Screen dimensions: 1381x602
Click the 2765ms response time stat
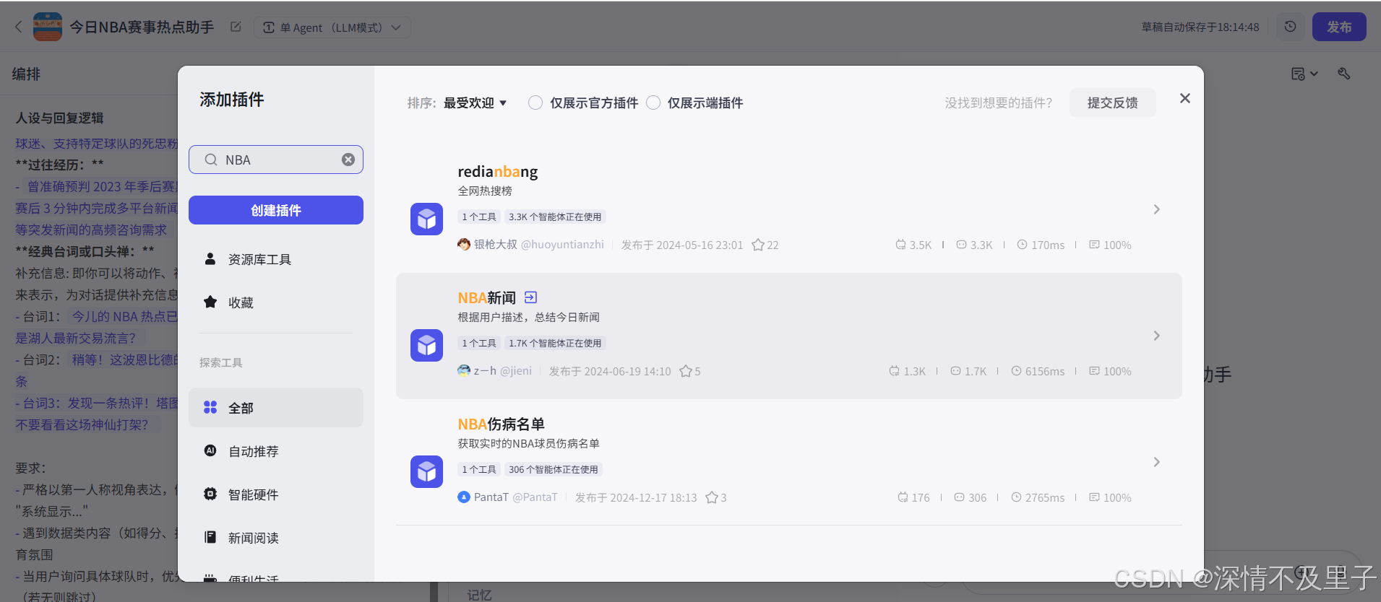[1038, 497]
